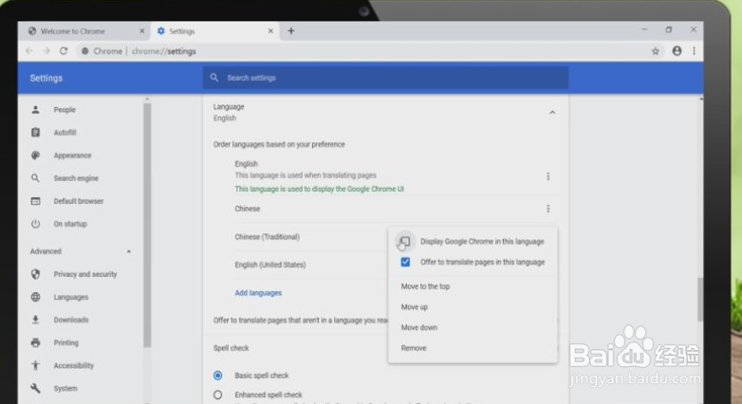This screenshot has width=742, height=404.
Task: Choose Remove in context menu
Action: click(x=414, y=348)
